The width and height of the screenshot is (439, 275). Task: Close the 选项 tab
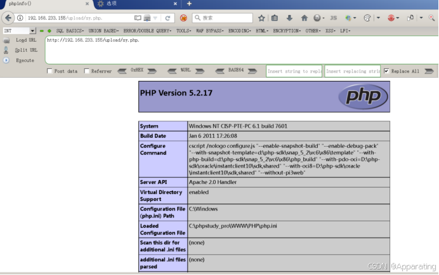point(175,4)
